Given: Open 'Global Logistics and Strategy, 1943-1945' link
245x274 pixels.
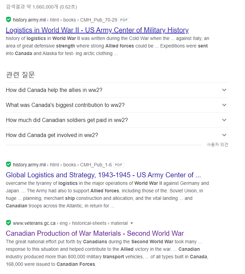Looking at the screenshot, I should click(103, 175).
